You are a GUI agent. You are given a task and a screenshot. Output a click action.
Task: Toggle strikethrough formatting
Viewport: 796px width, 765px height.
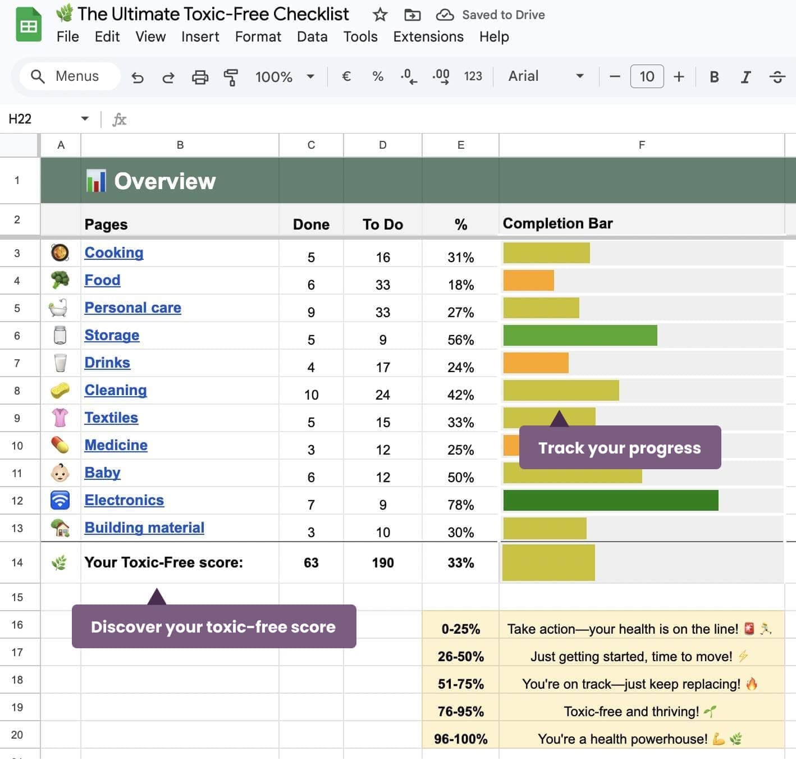point(777,76)
